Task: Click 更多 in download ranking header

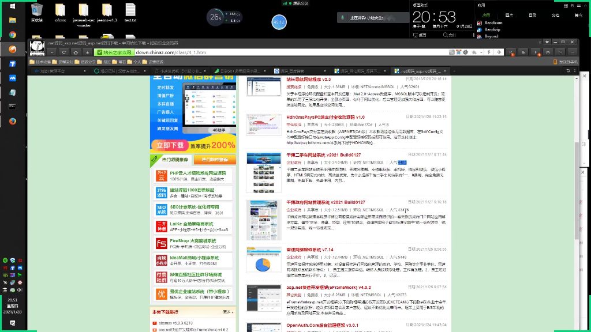Action: click(228, 312)
